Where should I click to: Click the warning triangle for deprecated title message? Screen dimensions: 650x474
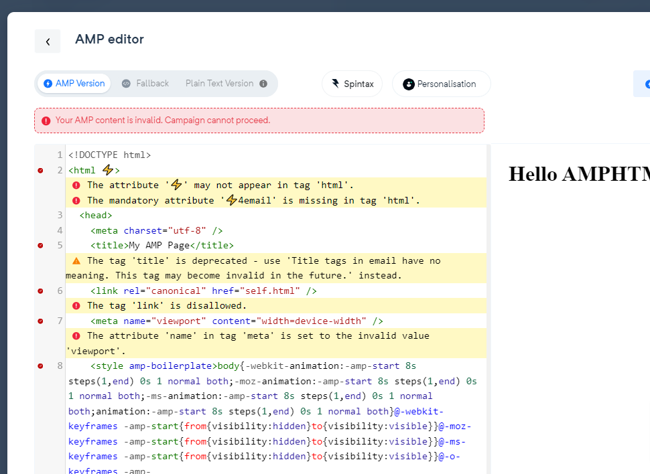click(76, 260)
